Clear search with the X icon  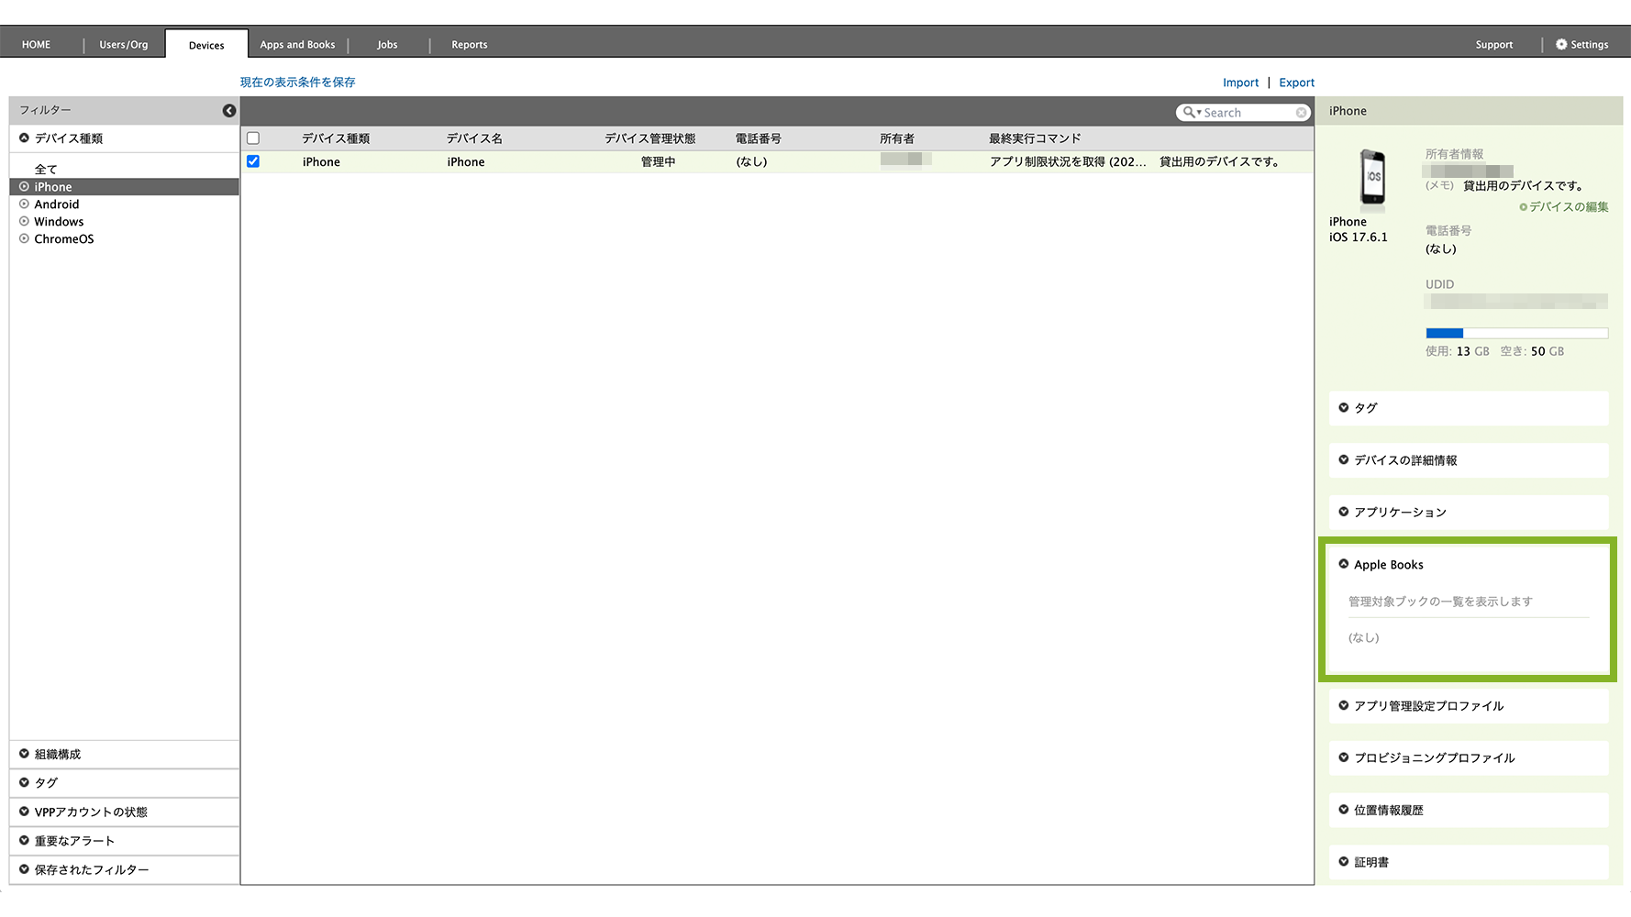click(x=1301, y=112)
